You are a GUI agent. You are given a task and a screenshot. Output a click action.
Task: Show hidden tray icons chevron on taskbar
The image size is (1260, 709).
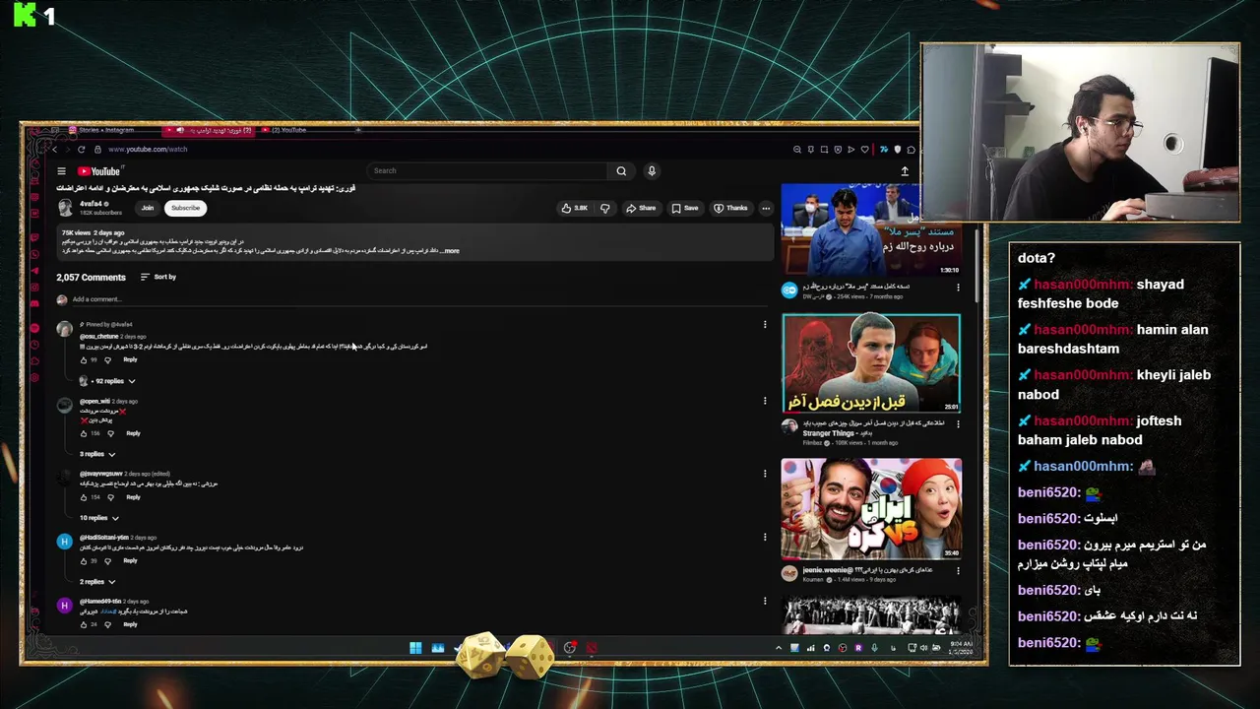point(779,648)
